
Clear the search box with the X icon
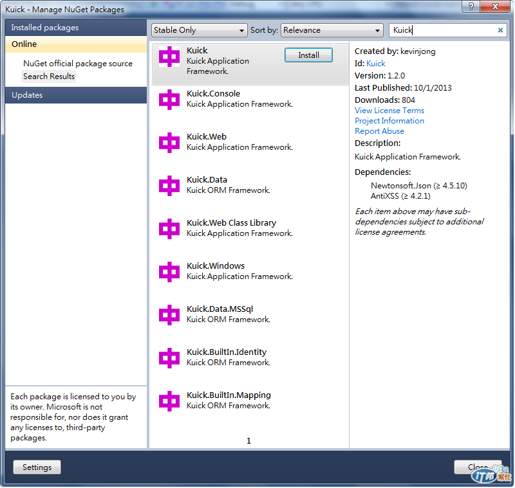[x=500, y=30]
